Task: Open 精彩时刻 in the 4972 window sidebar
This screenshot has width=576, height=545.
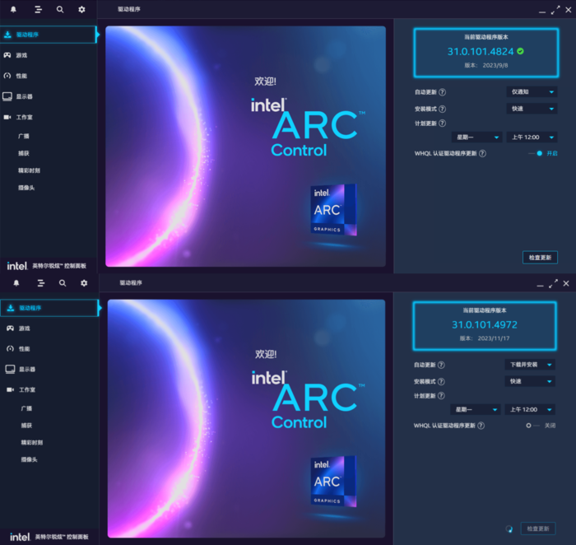Action: pyautogui.click(x=32, y=442)
